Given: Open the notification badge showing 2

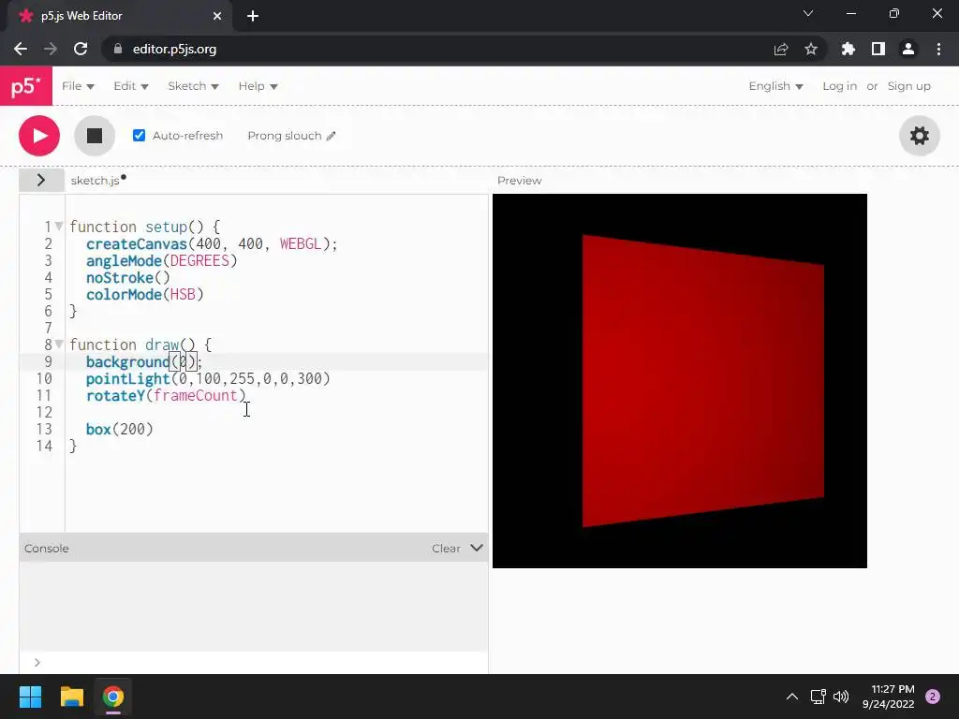Looking at the screenshot, I should coord(933,697).
